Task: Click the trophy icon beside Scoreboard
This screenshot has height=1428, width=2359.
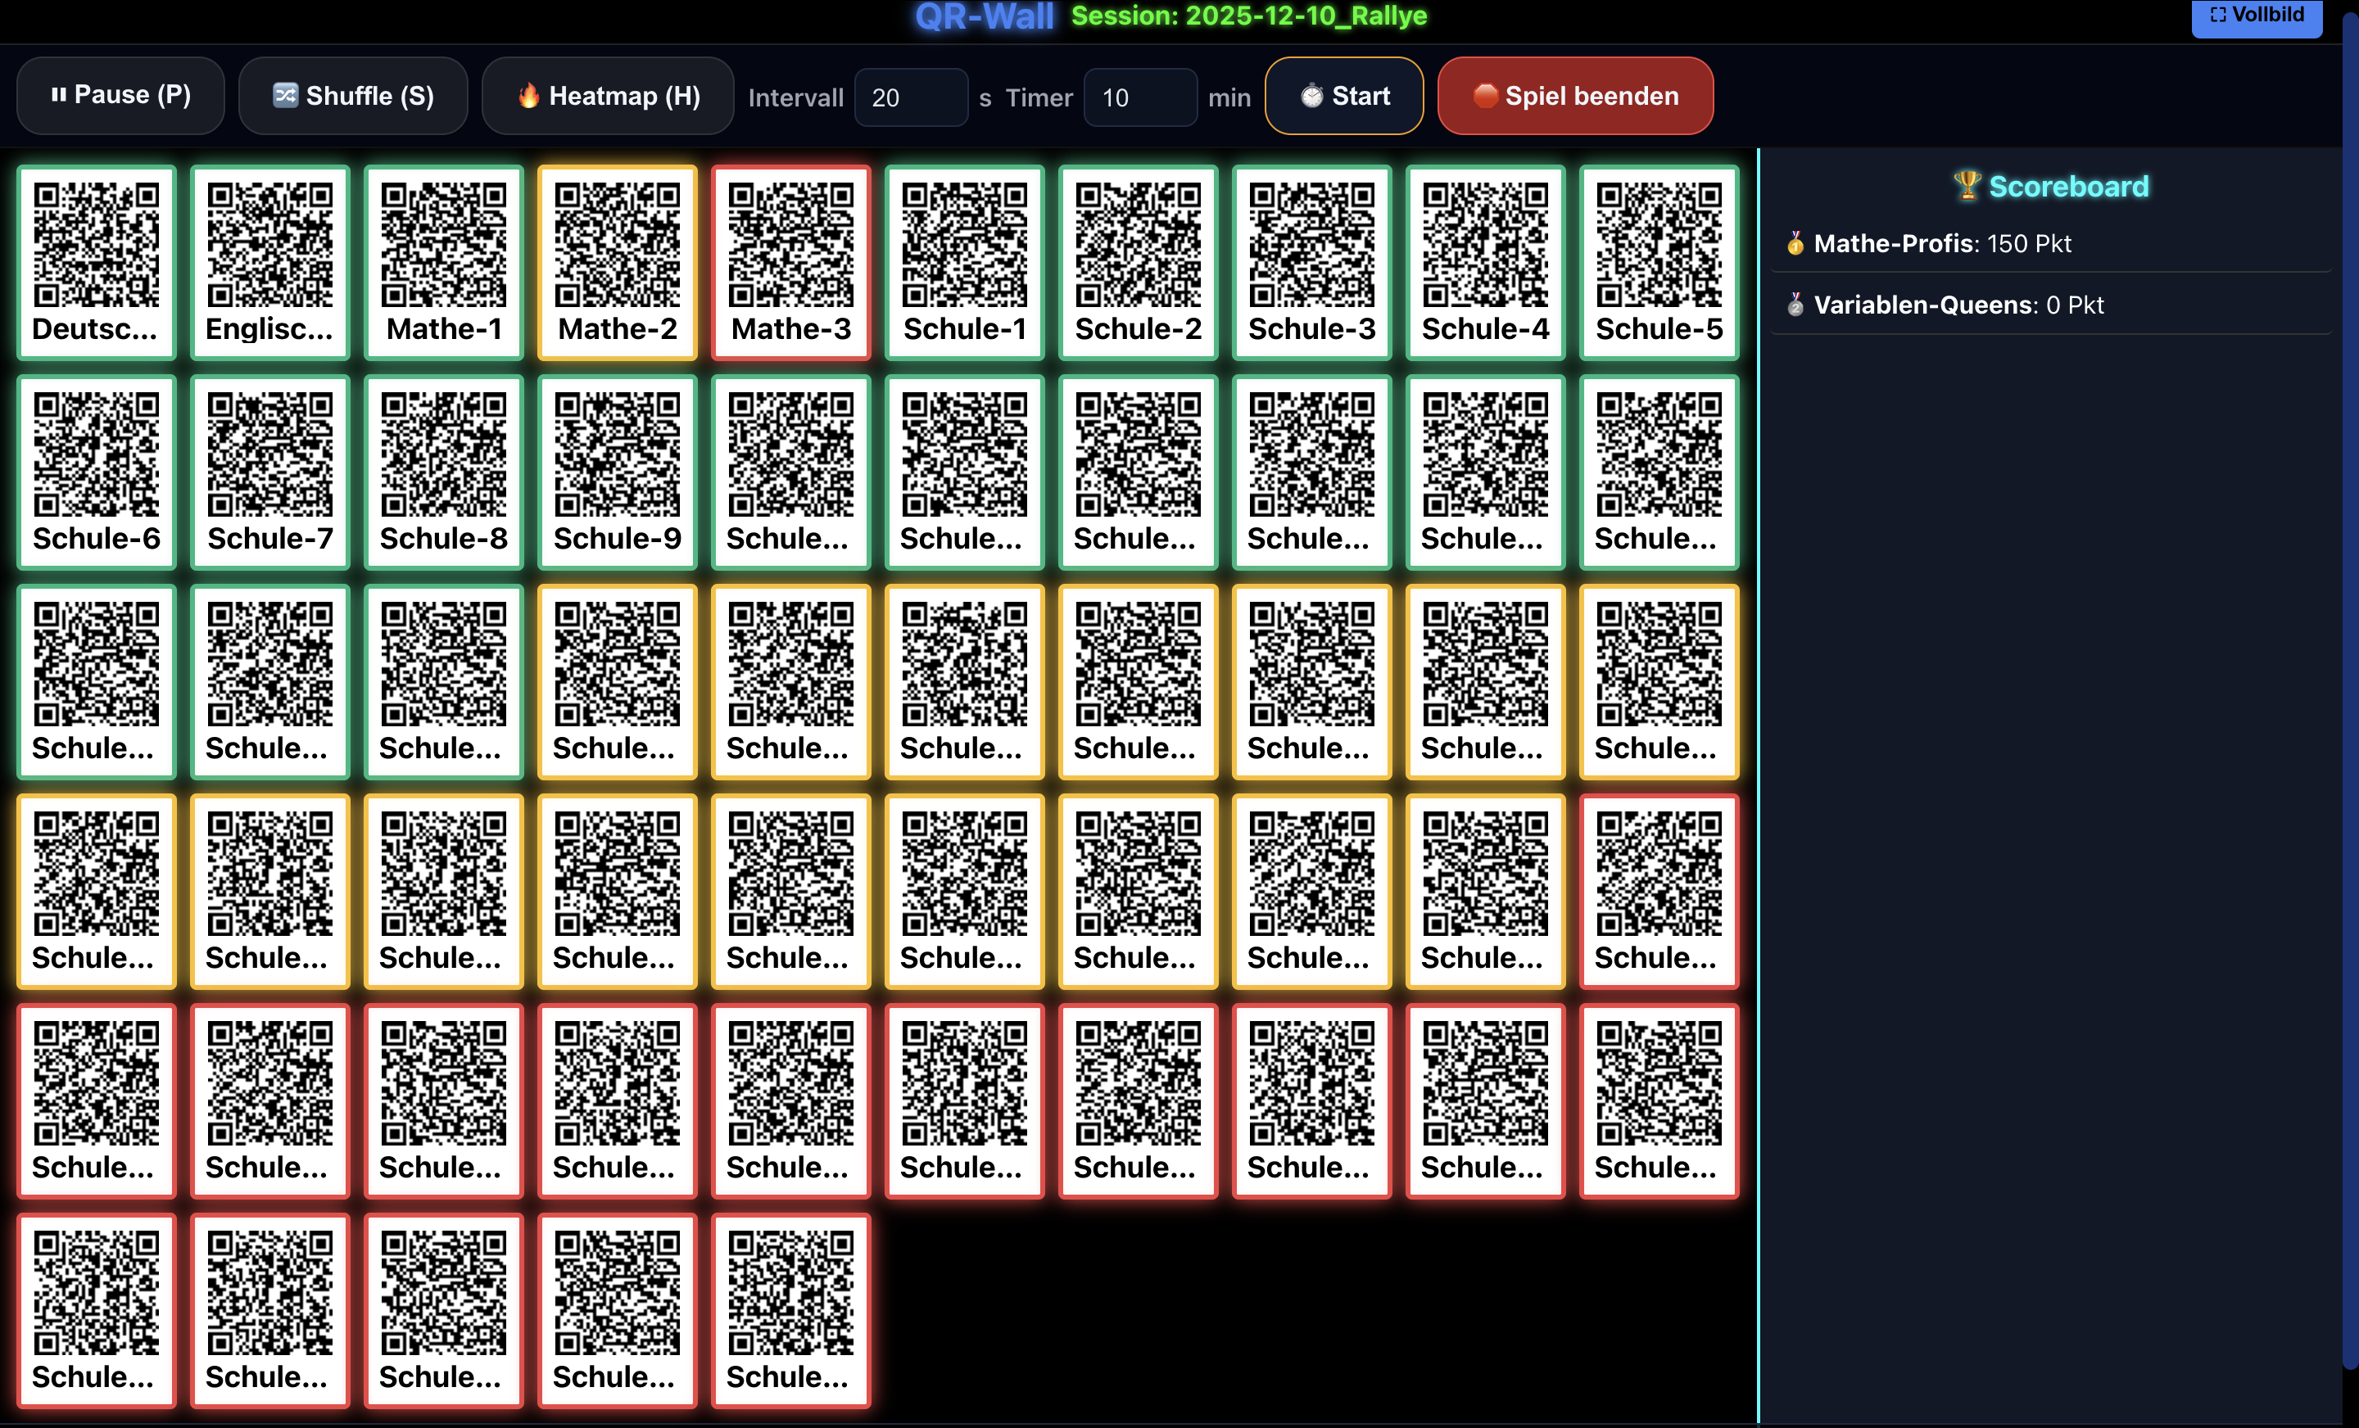Action: point(1967,187)
